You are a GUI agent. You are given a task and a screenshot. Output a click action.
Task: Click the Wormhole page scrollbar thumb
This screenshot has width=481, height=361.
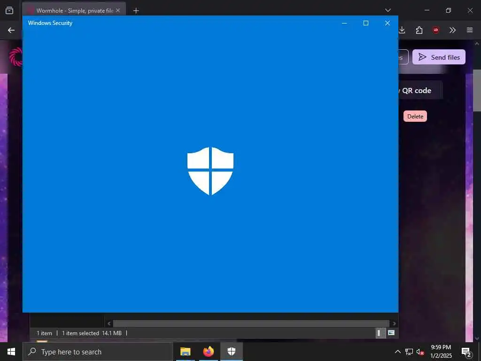pyautogui.click(x=477, y=91)
